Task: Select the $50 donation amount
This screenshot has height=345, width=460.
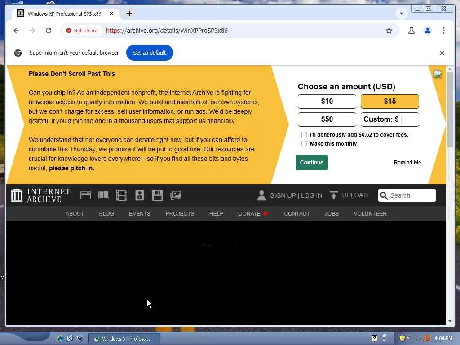Action: coord(327,119)
